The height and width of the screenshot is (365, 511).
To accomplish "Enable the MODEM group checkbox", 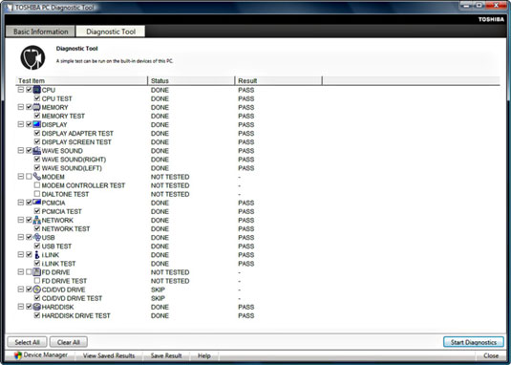I will [x=29, y=177].
